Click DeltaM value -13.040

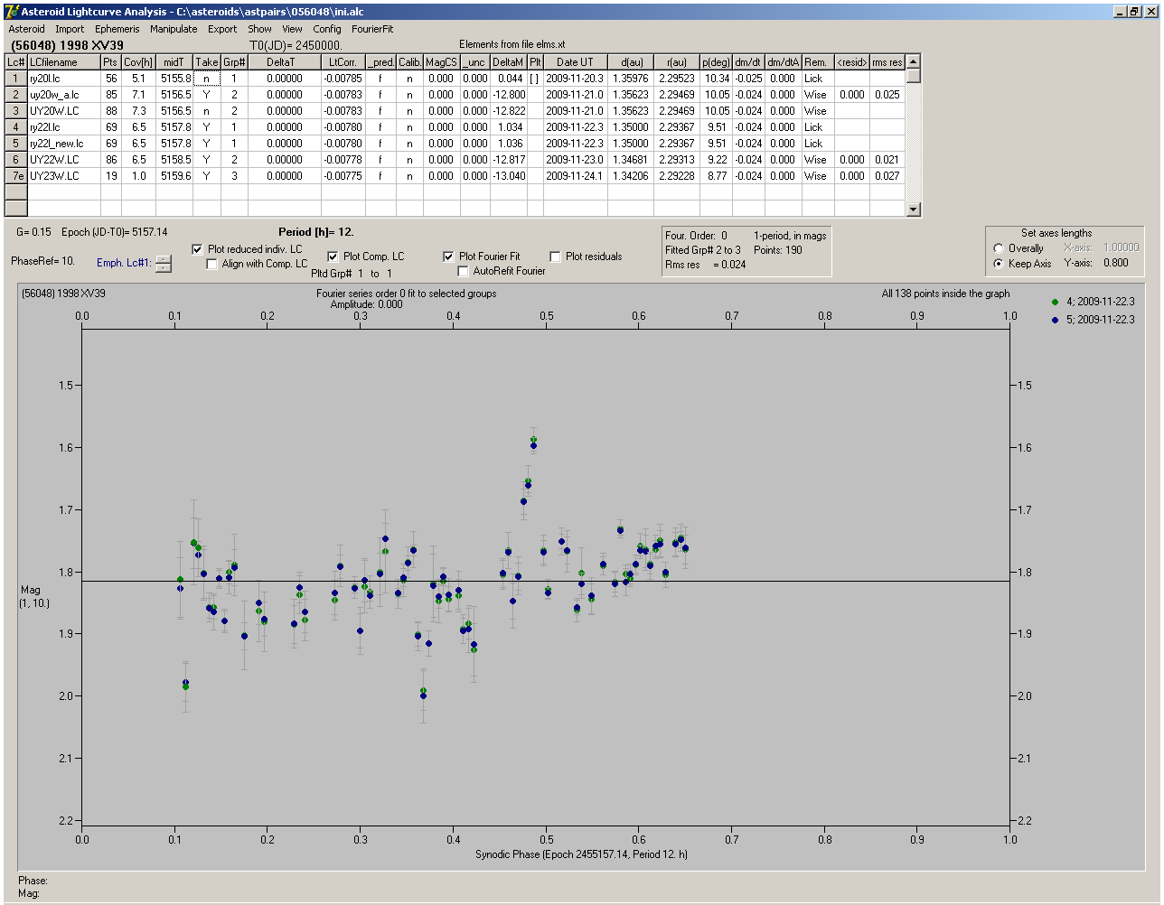tap(508, 176)
